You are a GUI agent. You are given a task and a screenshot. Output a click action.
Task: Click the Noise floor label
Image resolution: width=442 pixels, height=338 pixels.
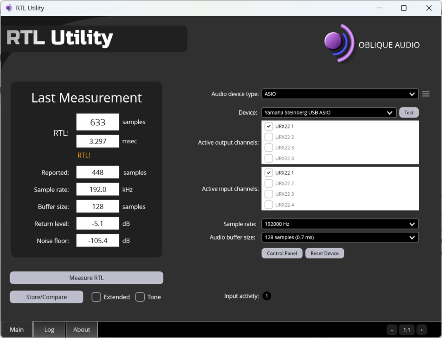53,241
